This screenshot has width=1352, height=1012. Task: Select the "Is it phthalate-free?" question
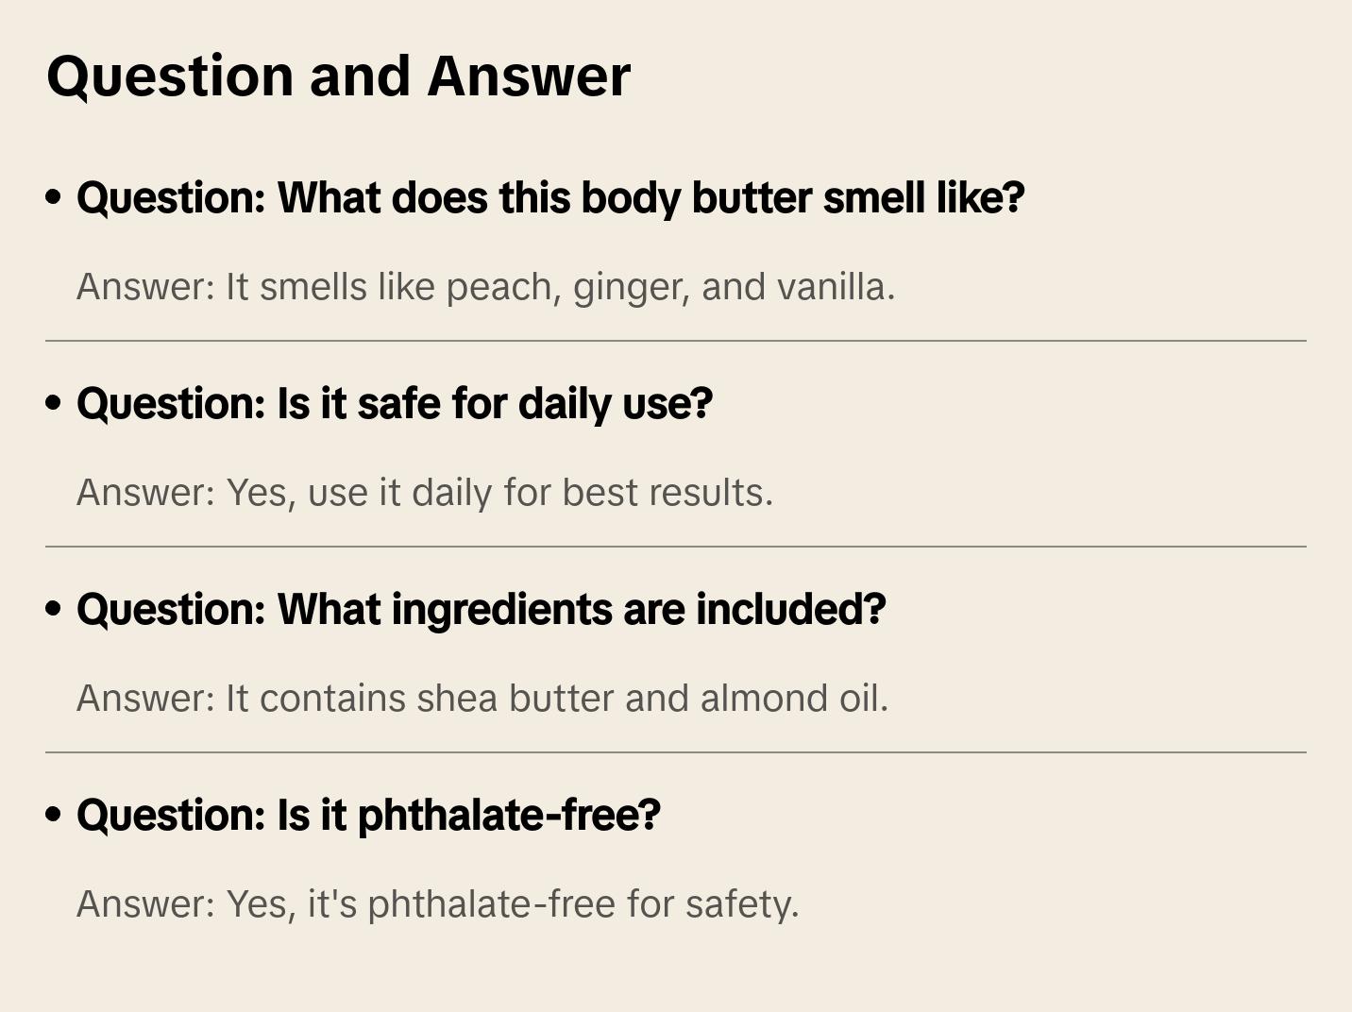(x=368, y=816)
